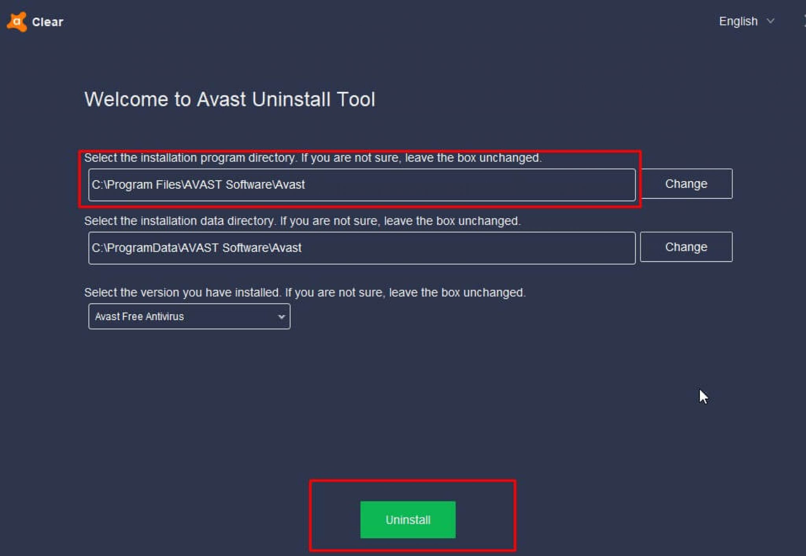Click the orange Avast logo icon
806x556 pixels.
coord(17,22)
